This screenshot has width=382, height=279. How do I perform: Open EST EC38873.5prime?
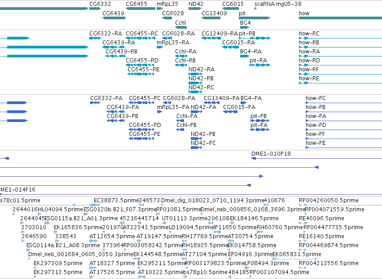coord(116,201)
